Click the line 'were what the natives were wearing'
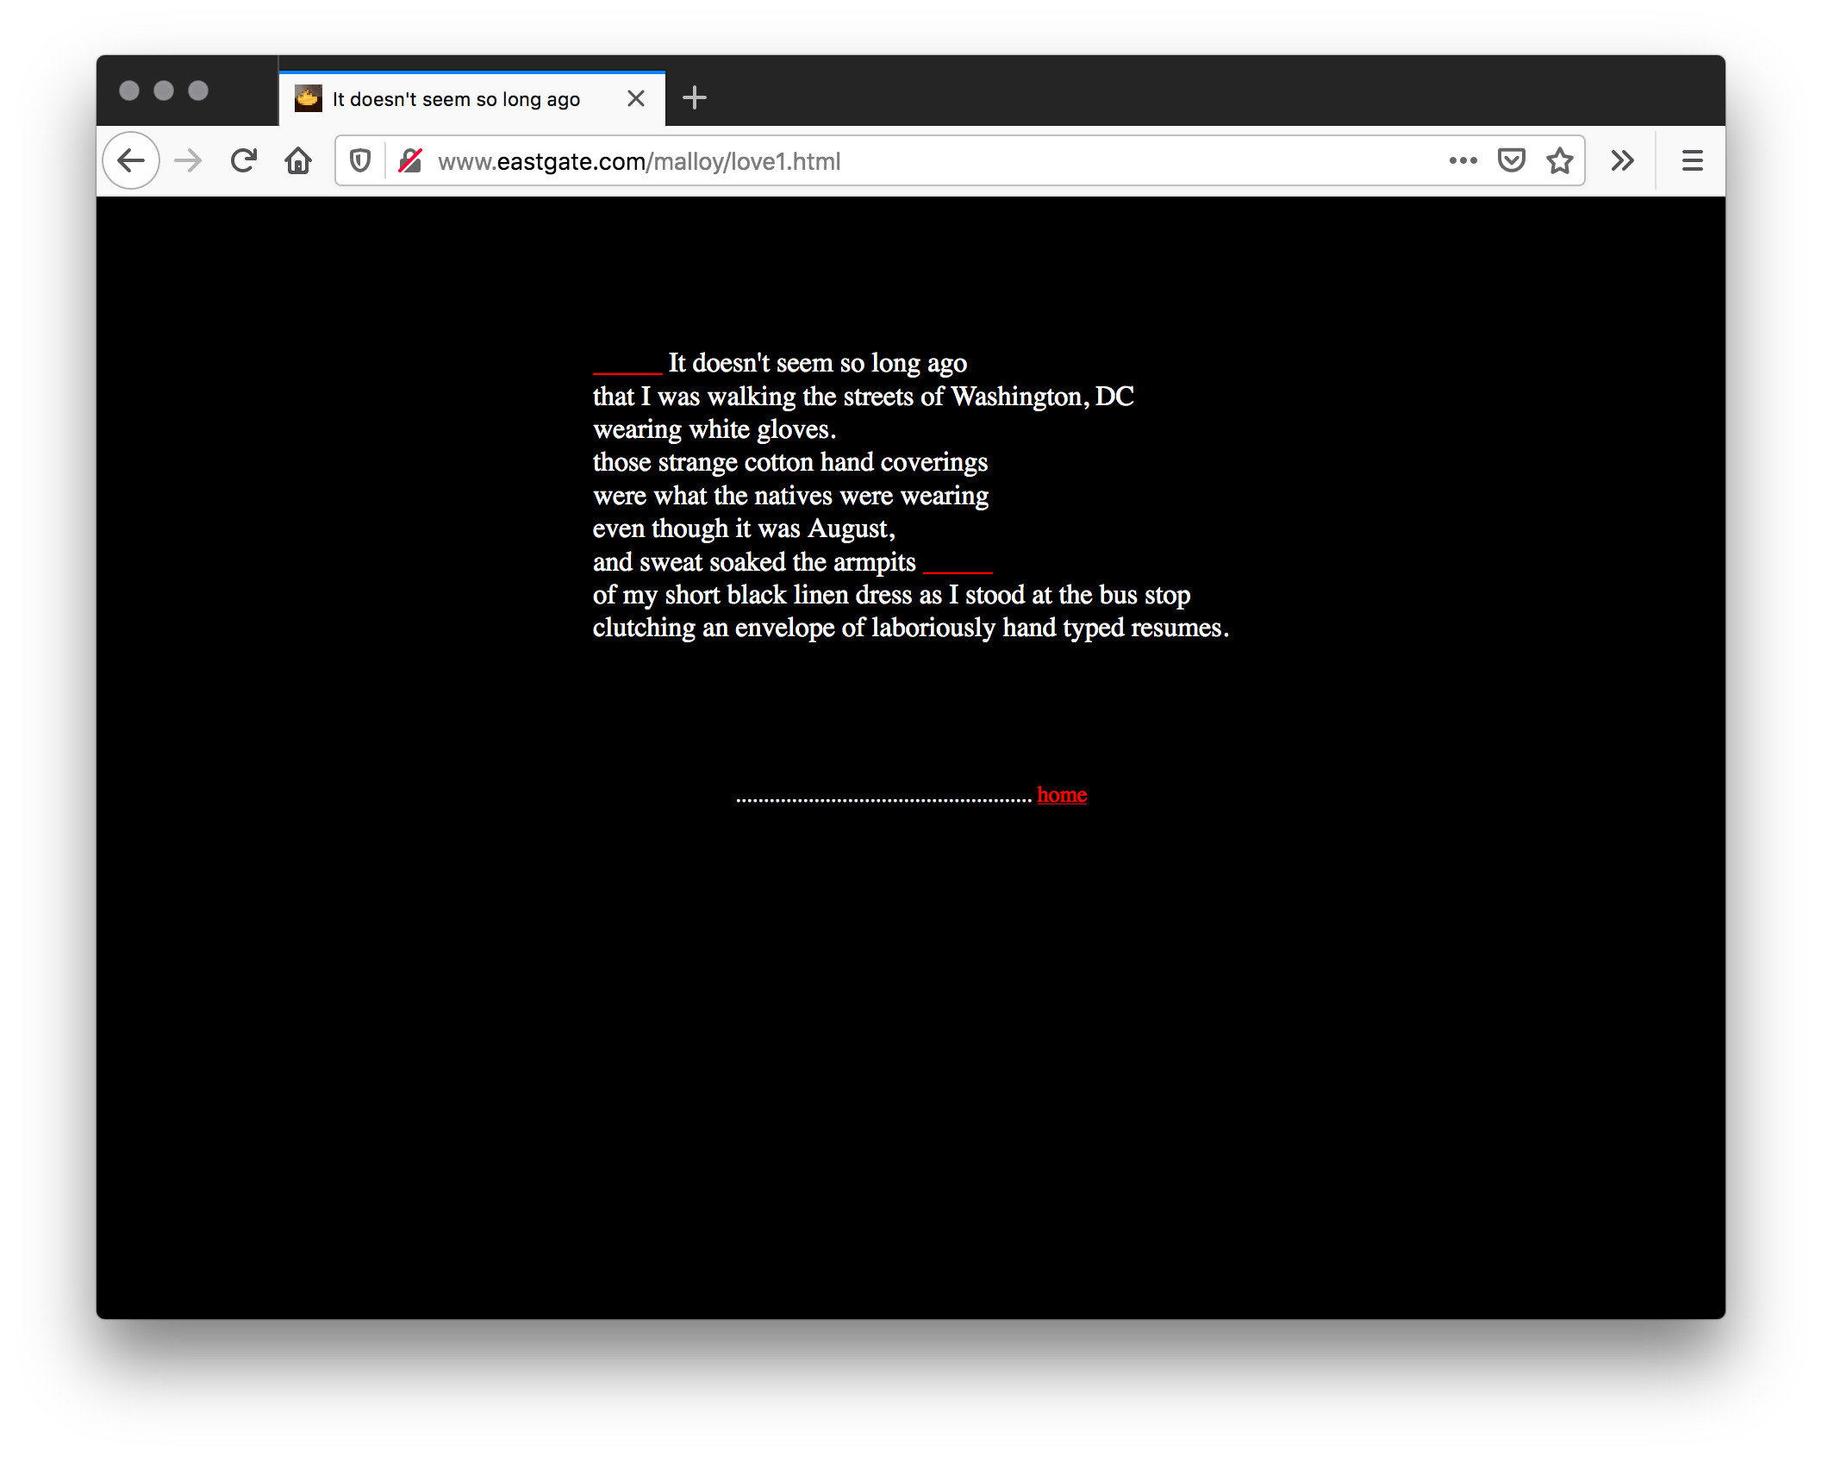 tap(790, 496)
